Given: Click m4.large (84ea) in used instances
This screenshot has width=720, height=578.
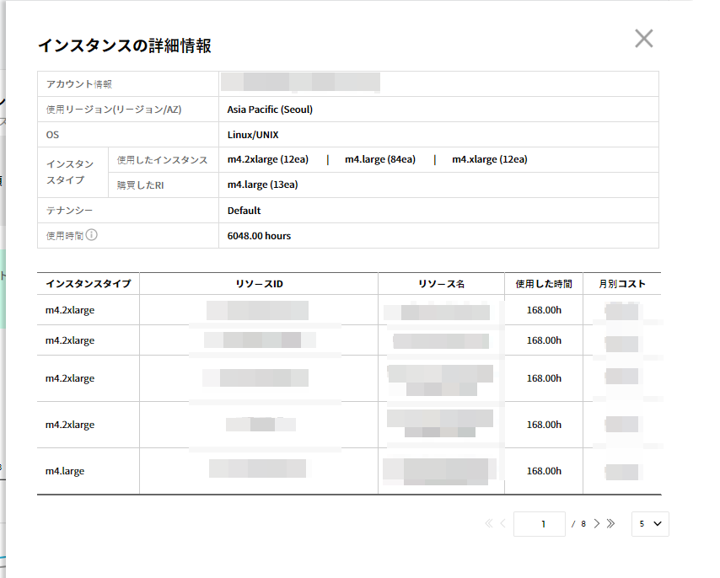Looking at the screenshot, I should pyautogui.click(x=379, y=159).
